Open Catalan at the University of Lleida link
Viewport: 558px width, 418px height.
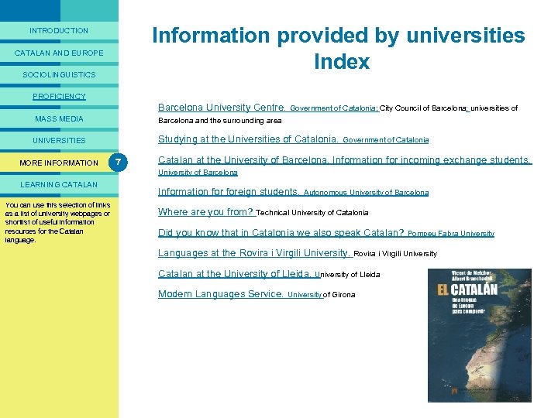(235, 274)
